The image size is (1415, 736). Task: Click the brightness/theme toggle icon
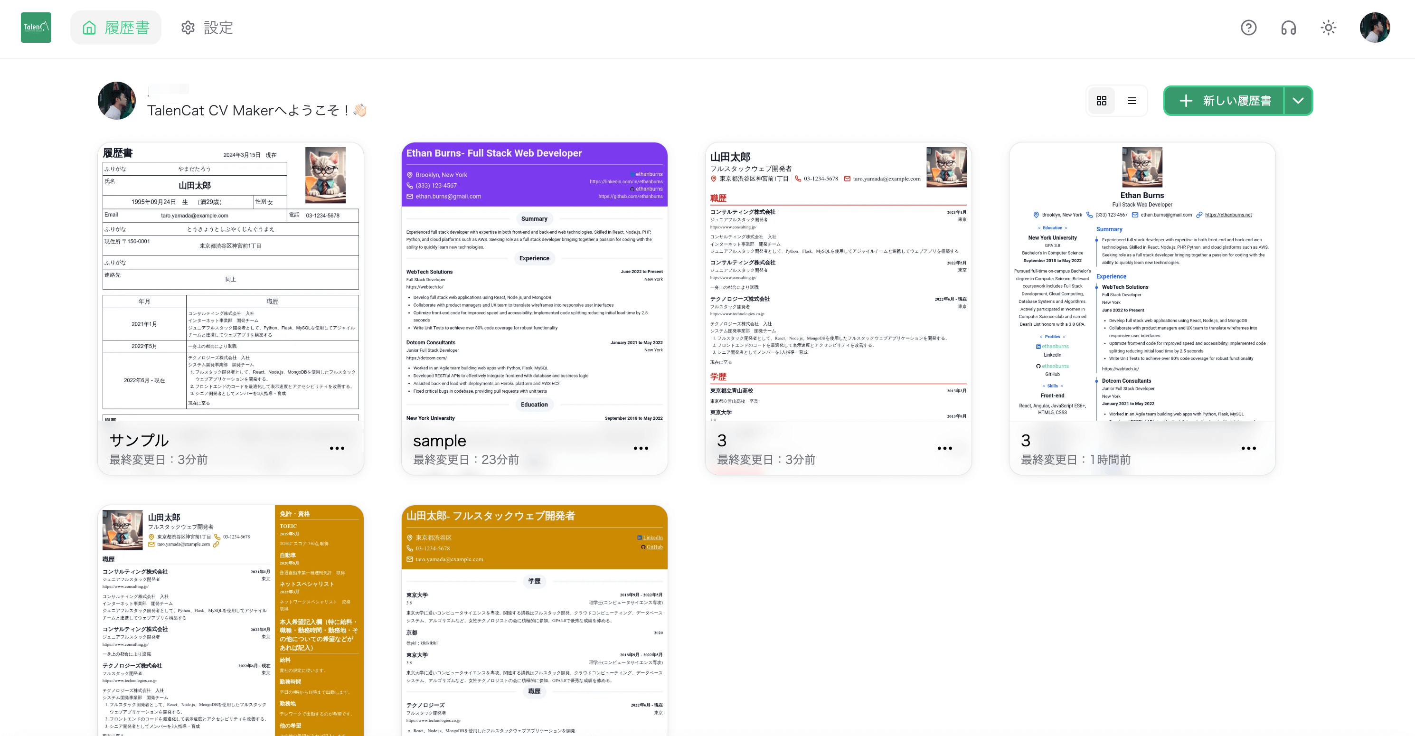tap(1329, 27)
